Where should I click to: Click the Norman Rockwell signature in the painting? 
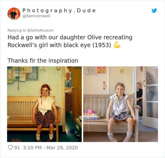(x=16, y=140)
